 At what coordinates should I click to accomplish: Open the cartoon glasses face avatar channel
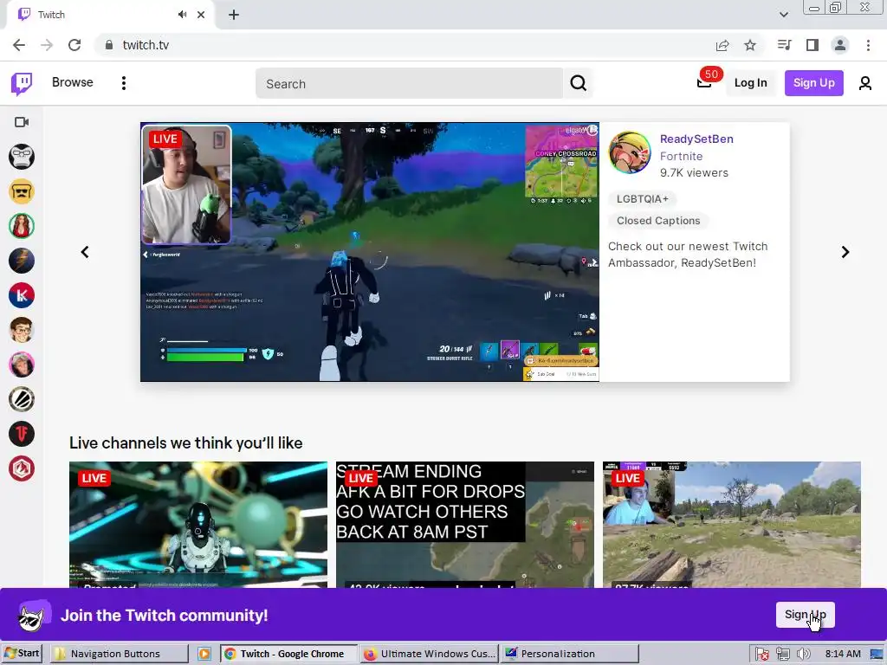point(22,330)
